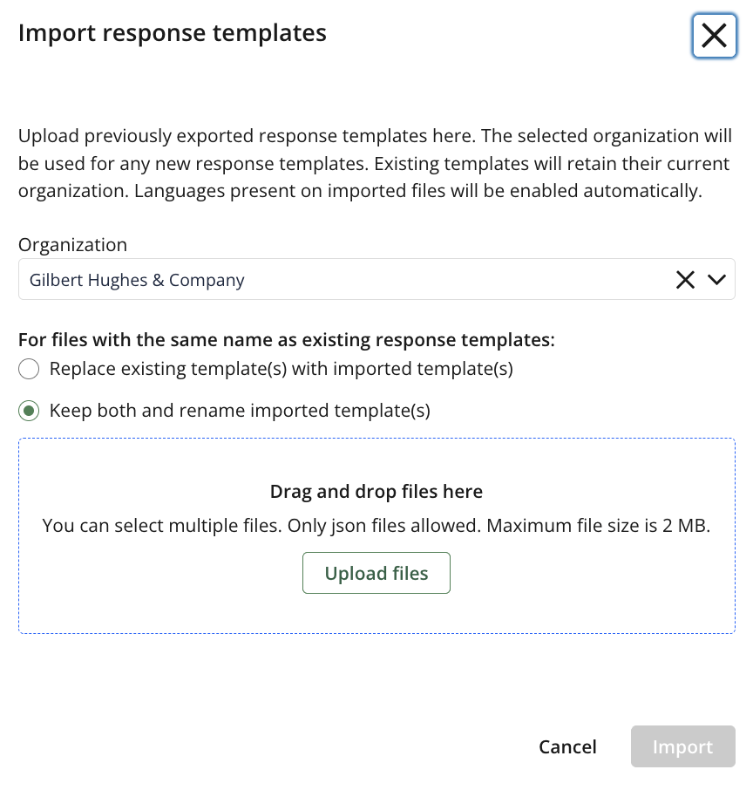Select 'Keep both and rename imported template(s)'
Image resolution: width=753 pixels, height=790 pixels.
(x=29, y=410)
